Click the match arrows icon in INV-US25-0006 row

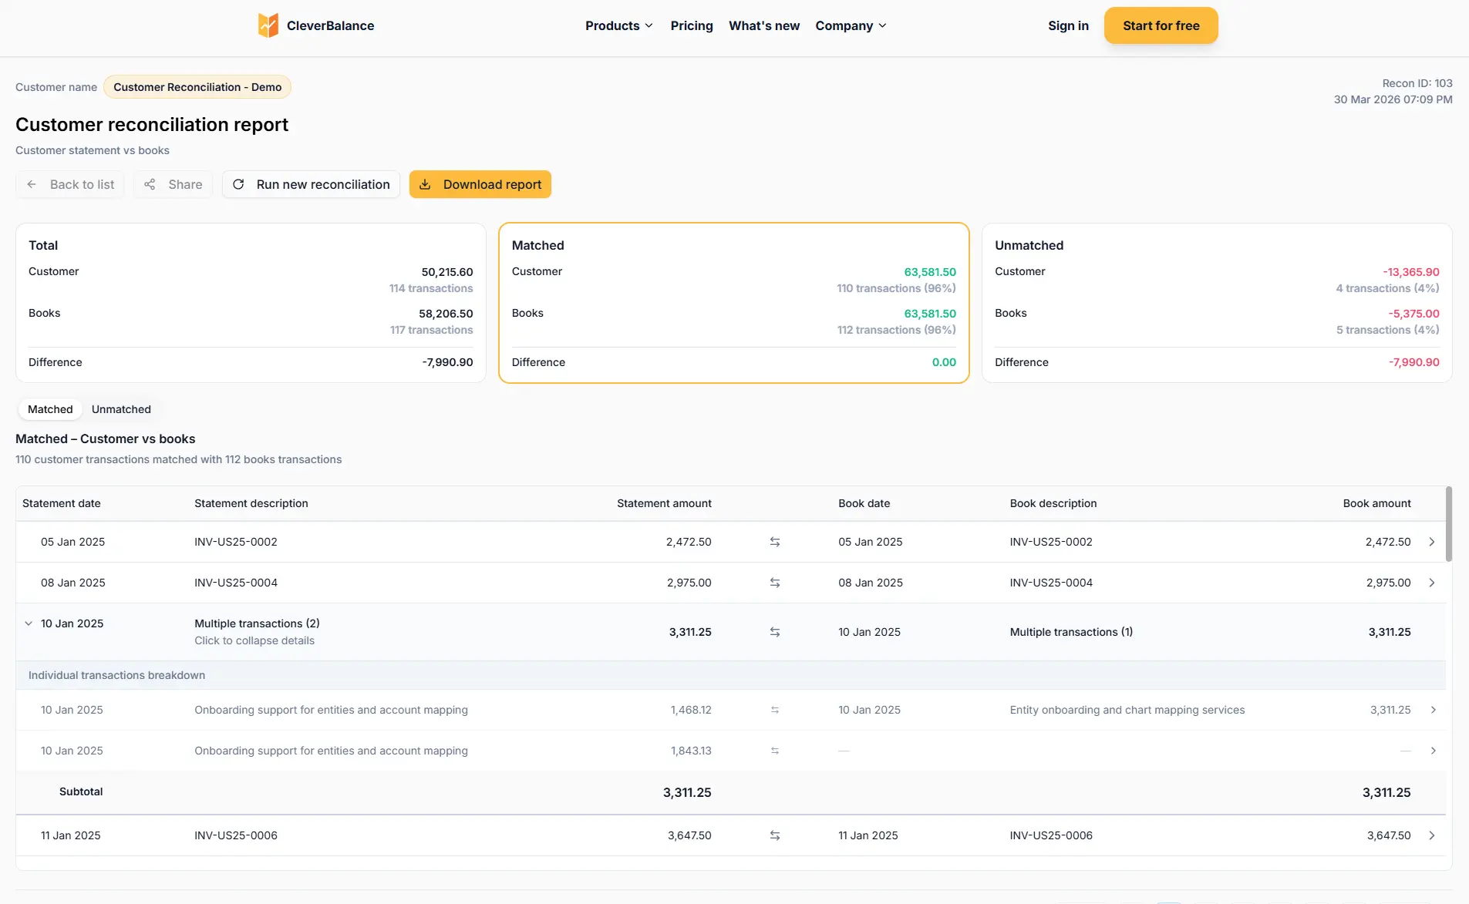pos(775,835)
